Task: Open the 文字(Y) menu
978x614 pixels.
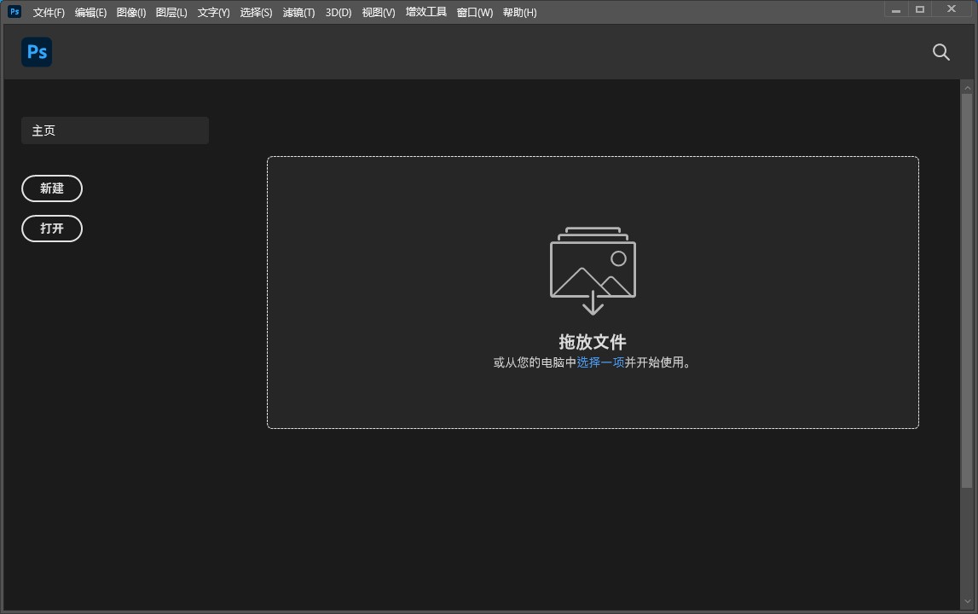Action: click(213, 13)
